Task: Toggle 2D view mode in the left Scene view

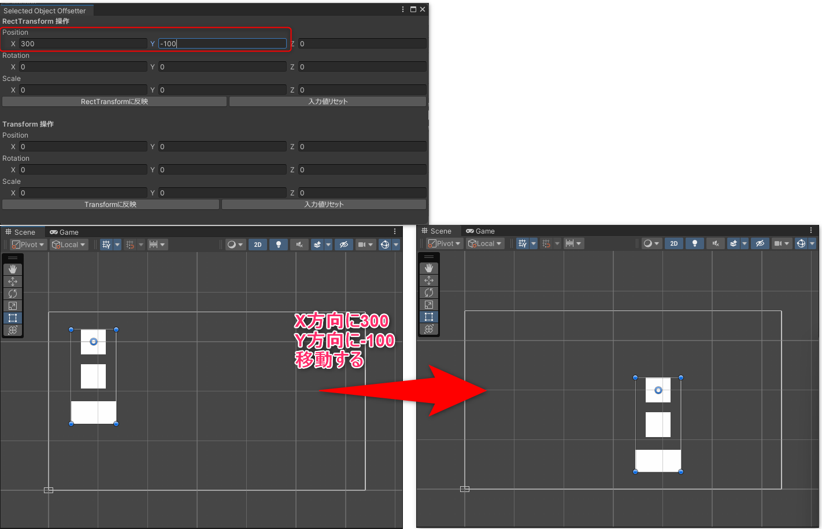Action: tap(258, 244)
